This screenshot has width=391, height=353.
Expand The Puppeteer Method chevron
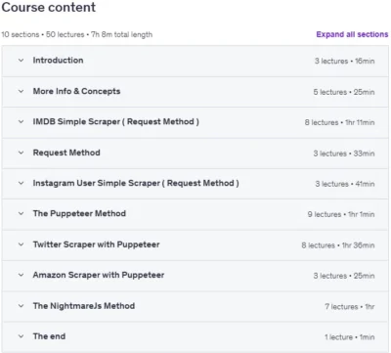[x=21, y=214]
